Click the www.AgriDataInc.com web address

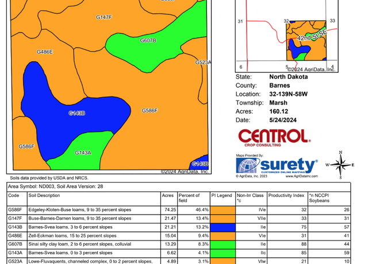301,176
